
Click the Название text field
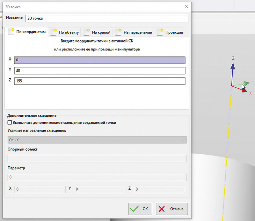107,19
